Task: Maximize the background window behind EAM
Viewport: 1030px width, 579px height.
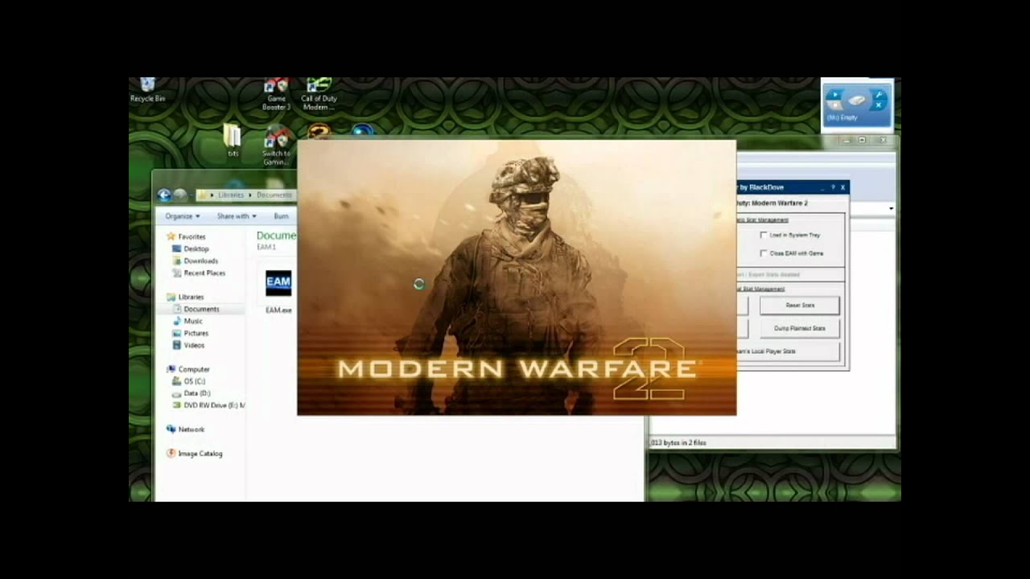Action: tap(862, 140)
